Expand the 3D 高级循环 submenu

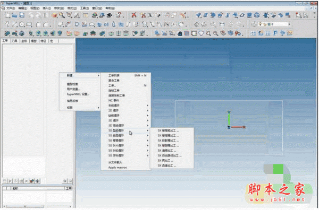tap(126, 125)
